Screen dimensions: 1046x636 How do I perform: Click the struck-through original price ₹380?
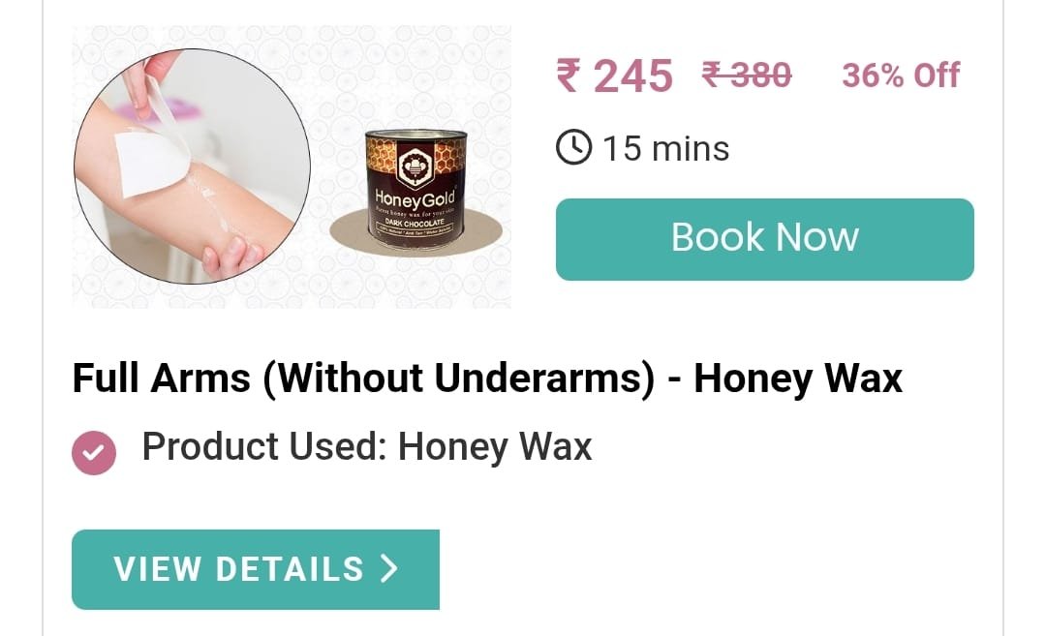pyautogui.click(x=747, y=74)
